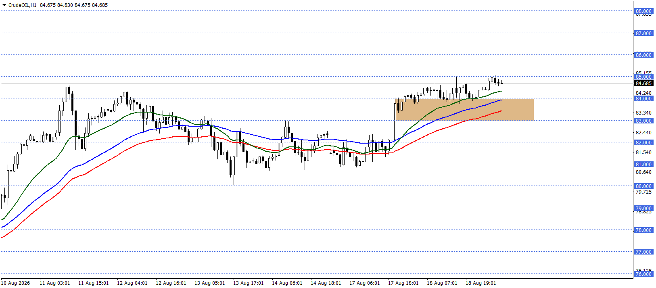Click the 83.000 price level label
Image resolution: width=656 pixels, height=288 pixels.
pyautogui.click(x=643, y=121)
